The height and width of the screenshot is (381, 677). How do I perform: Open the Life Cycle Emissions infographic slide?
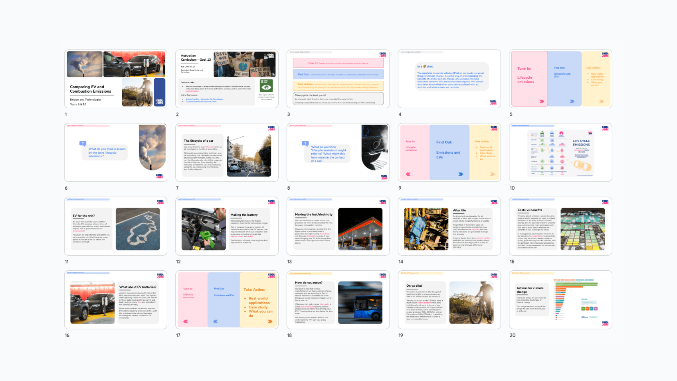560,152
